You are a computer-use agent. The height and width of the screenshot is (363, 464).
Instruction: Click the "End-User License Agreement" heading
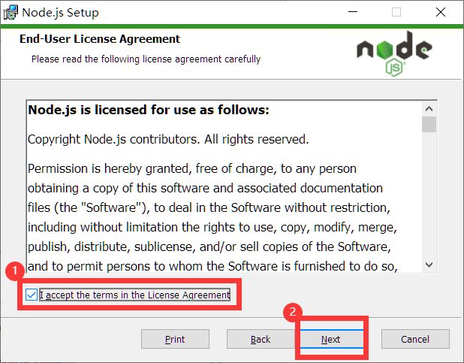[x=100, y=39]
